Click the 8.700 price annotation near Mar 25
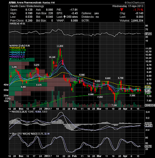The image size is (155, 158). tap(121, 78)
